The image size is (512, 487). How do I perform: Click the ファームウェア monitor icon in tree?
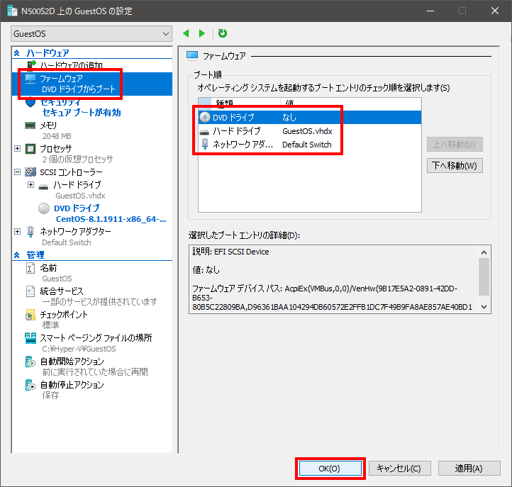(x=30, y=79)
